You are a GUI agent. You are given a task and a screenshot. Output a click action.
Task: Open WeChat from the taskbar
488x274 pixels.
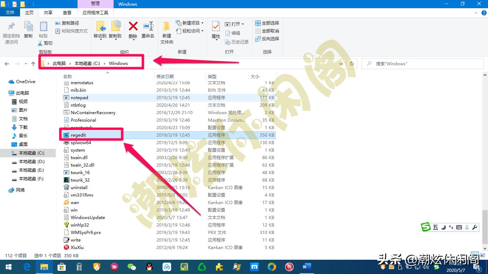[x=131, y=267]
